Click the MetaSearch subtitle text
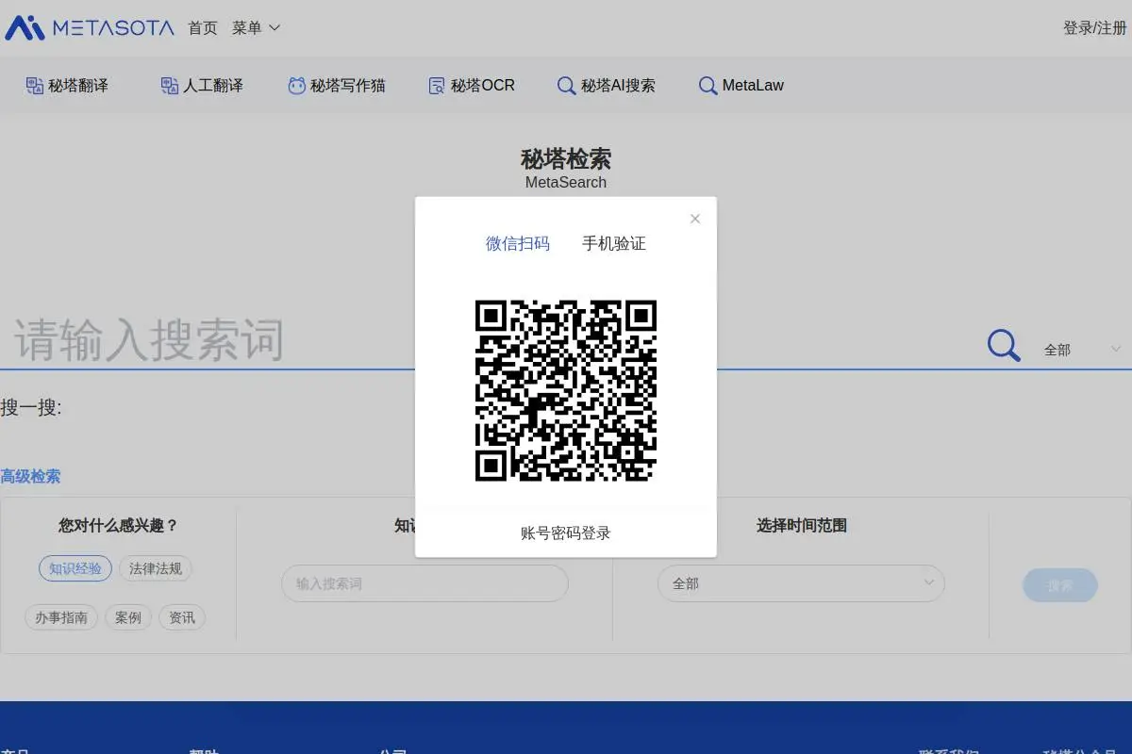1132x754 pixels. pos(566,182)
